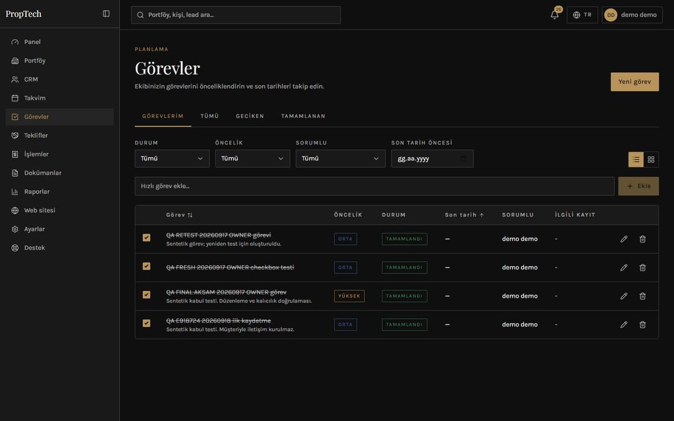Click the DD user avatar
674x421 pixels.
coord(611,15)
